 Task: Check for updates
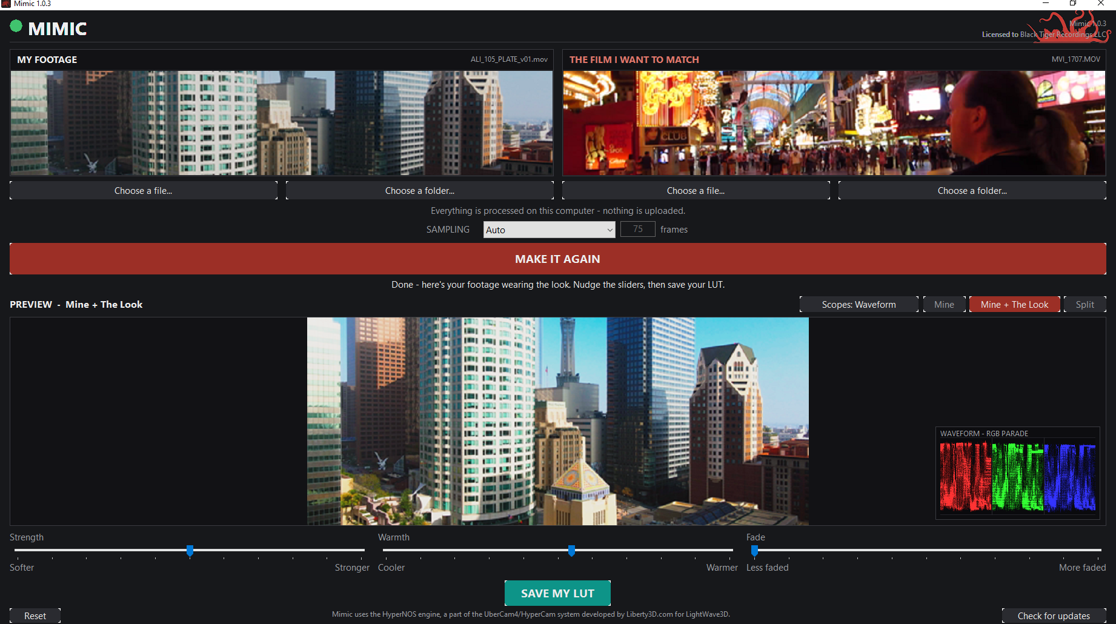pyautogui.click(x=1054, y=616)
